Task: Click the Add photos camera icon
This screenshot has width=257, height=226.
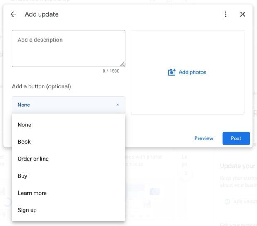Action: [172, 72]
